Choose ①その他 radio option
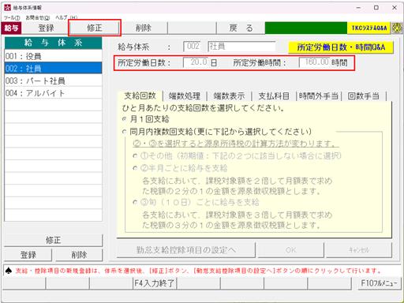Viewport: 404px width, 303px height. click(135, 156)
